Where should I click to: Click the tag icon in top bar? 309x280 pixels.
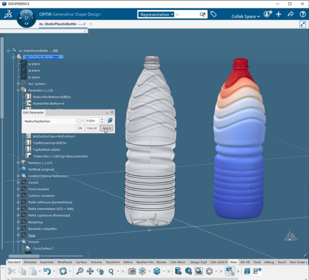coord(214,14)
